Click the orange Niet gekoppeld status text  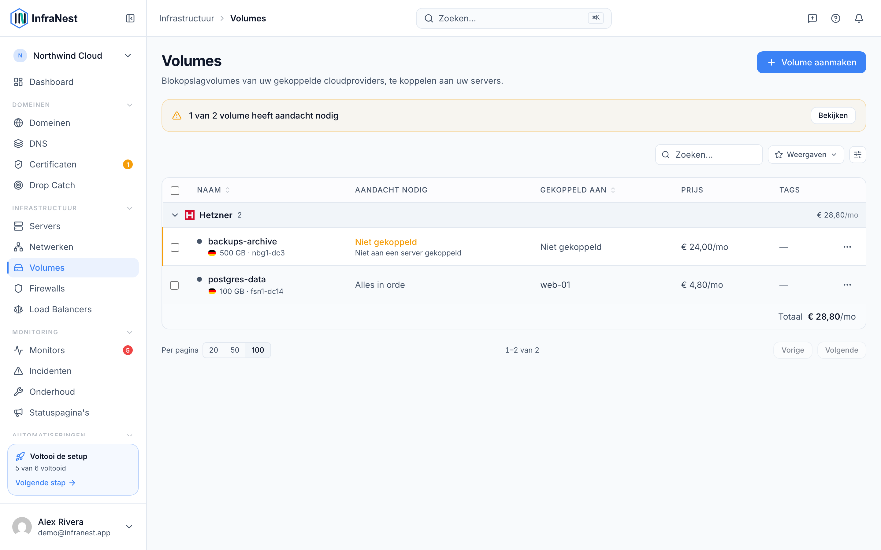pyautogui.click(x=385, y=242)
